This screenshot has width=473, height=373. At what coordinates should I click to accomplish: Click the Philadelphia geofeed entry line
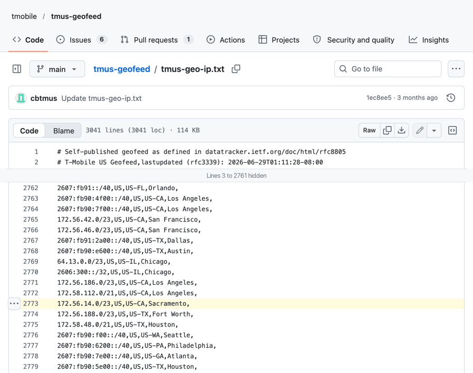tap(137, 346)
